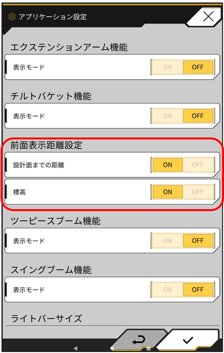Click the X close icon at top right
Image resolution: width=224 pixels, height=353 pixels.
(x=208, y=16)
